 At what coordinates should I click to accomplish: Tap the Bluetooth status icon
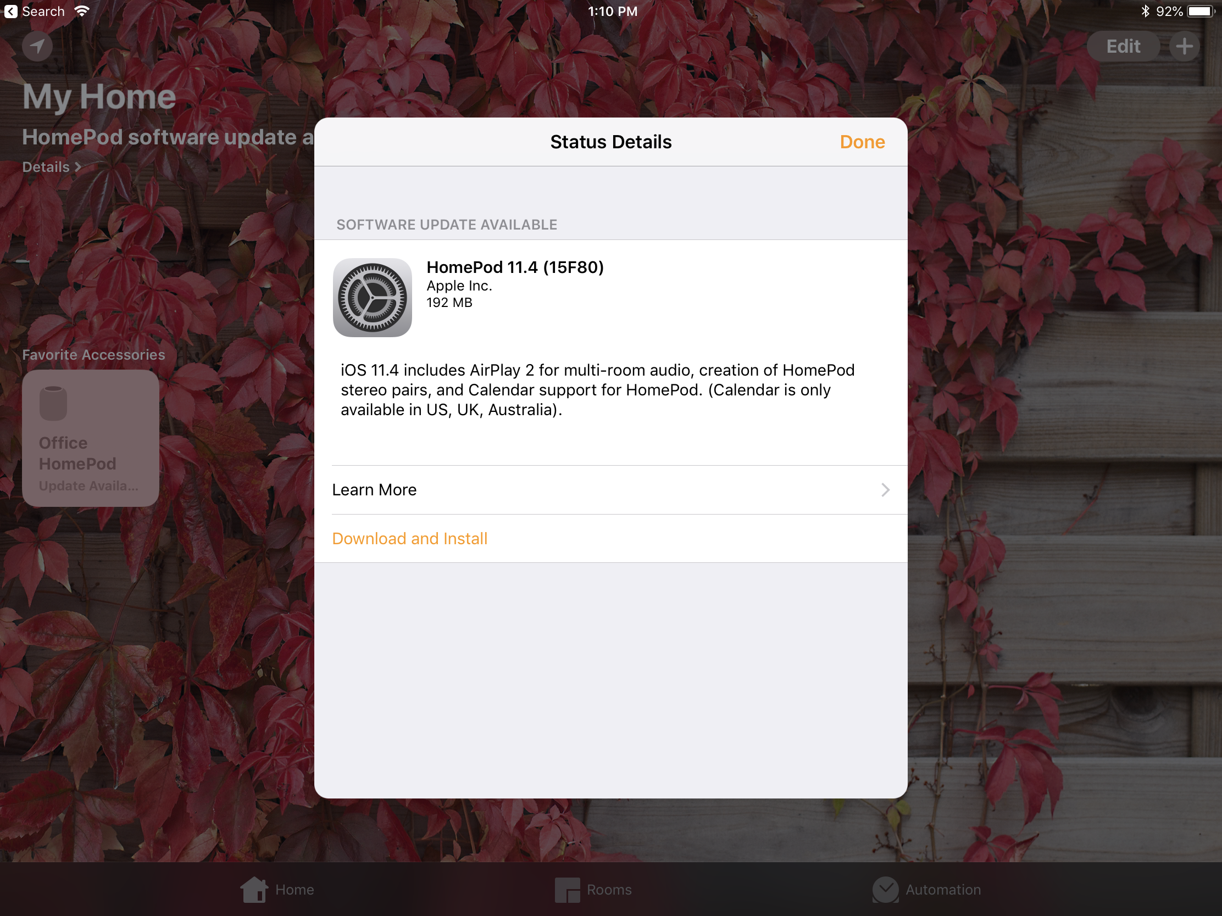[x=1145, y=11]
